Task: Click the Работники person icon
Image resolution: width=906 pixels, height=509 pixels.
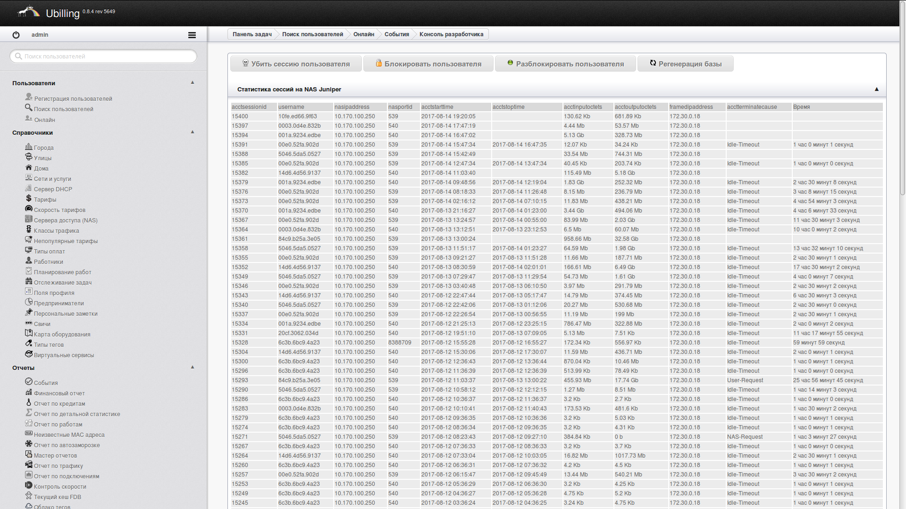Action: pos(29,261)
